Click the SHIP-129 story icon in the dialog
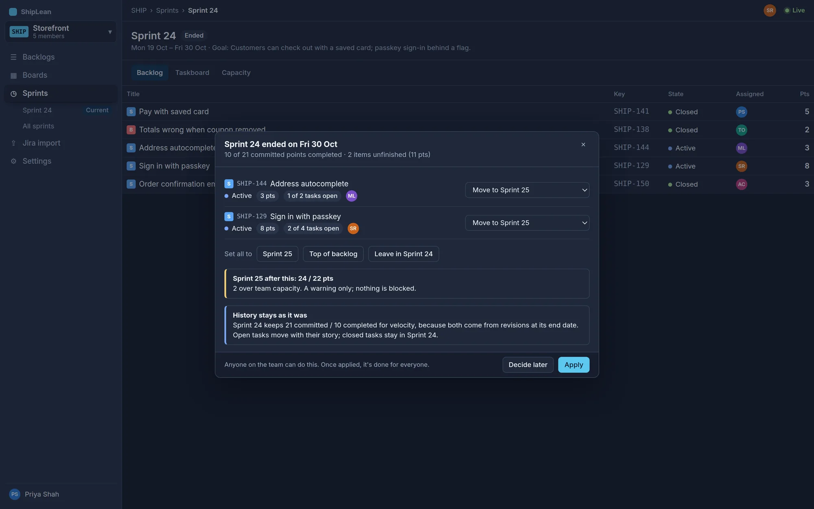Image resolution: width=814 pixels, height=509 pixels. (229, 217)
